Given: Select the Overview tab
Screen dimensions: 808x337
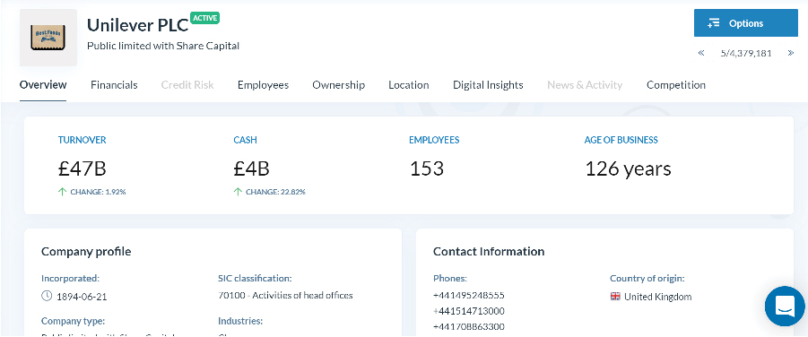Looking at the screenshot, I should (43, 85).
